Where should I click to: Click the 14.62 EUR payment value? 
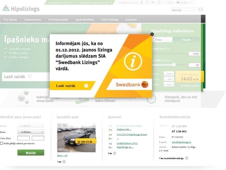coord(190,79)
